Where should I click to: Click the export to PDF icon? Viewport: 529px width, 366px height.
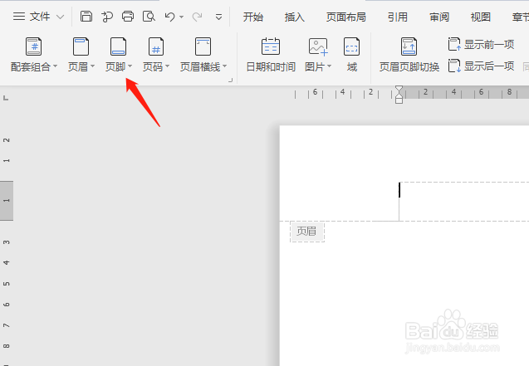pyautogui.click(x=107, y=16)
